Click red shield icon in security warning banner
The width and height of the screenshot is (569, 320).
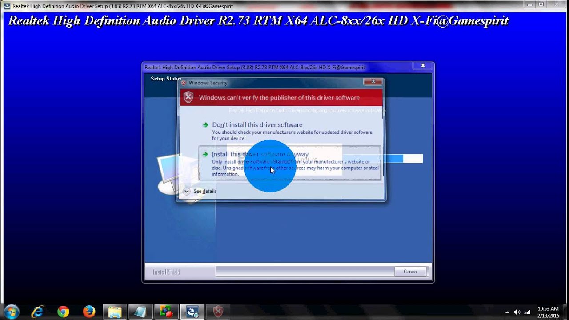188,97
